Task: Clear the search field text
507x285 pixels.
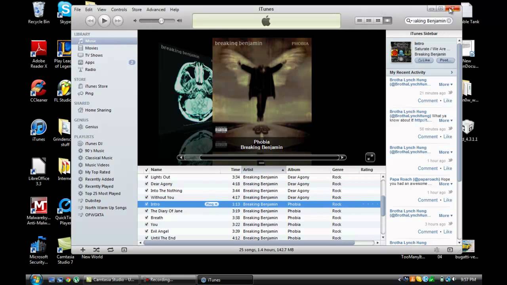Action: (x=449, y=21)
